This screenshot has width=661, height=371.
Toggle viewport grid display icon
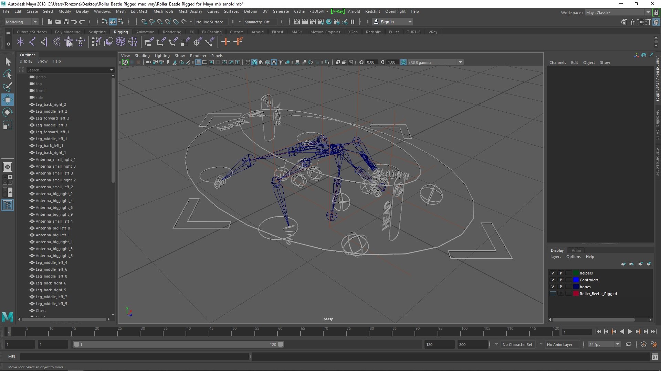(x=198, y=62)
